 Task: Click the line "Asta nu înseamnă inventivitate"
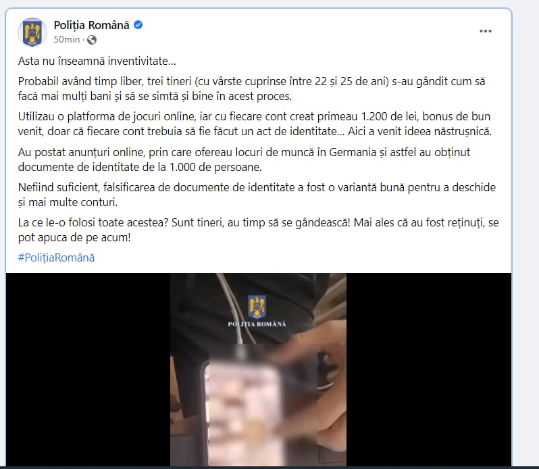97,61
